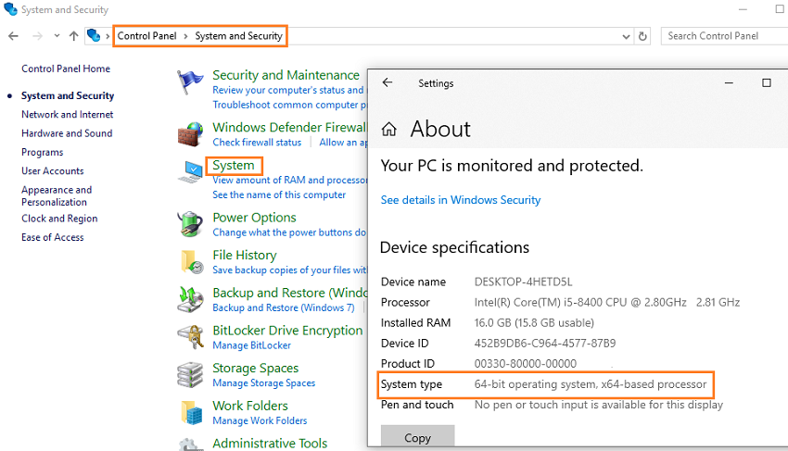Click the Copy button under Device specifications
Viewport: 788px width, 451px height.
(417, 436)
